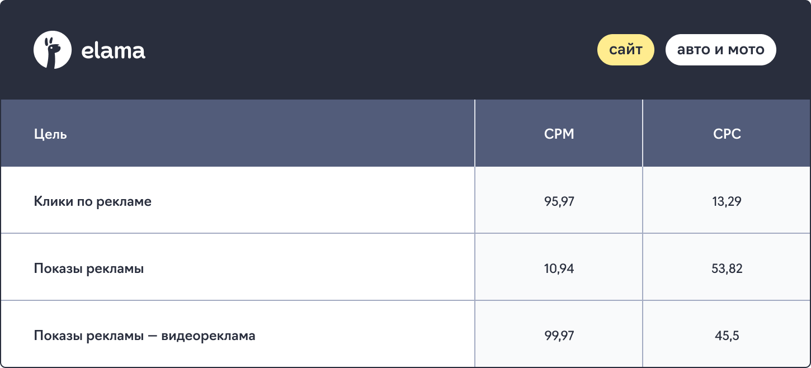
Task: Click the Цель column header
Action: (x=50, y=134)
